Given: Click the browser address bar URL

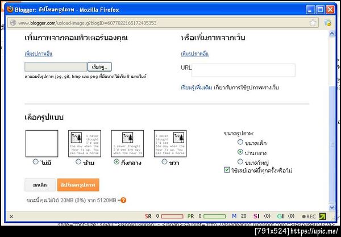Looking at the screenshot, I should coord(87,23).
